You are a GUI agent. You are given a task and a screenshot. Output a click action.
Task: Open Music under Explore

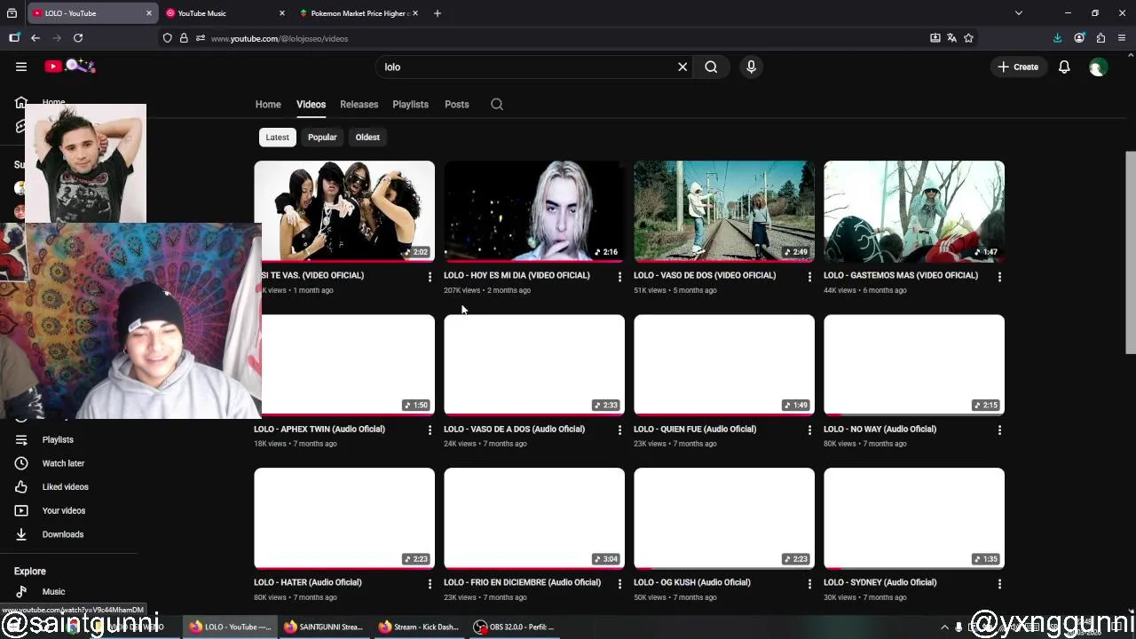(53, 592)
